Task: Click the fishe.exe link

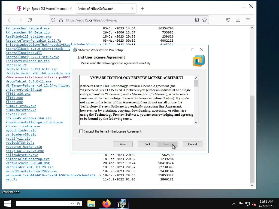Action: [x=14, y=102]
